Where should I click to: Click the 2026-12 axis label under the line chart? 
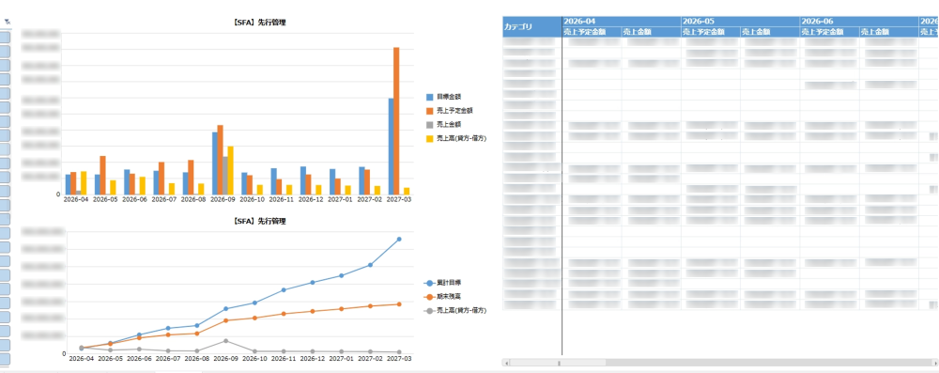click(312, 359)
